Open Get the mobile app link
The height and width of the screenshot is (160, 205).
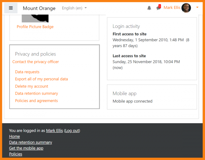[26, 148]
